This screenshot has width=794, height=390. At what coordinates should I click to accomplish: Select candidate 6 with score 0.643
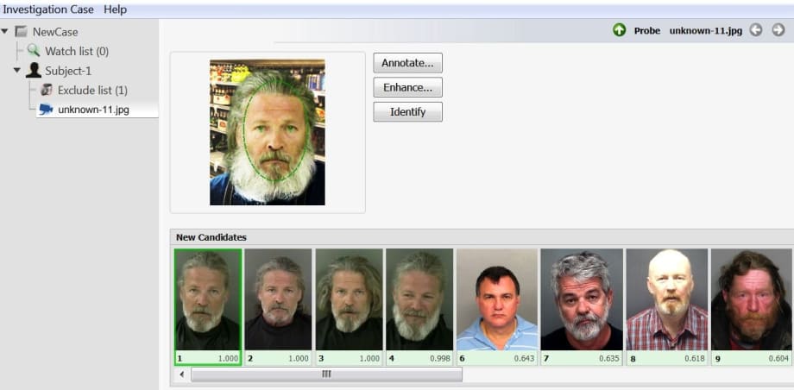496,300
